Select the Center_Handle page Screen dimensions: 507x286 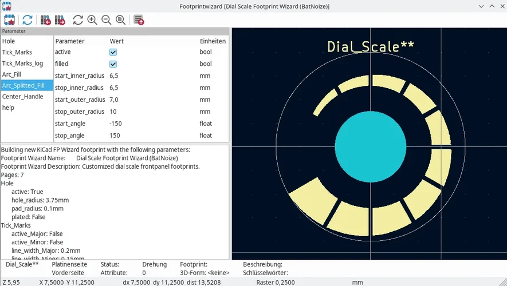(x=22, y=97)
